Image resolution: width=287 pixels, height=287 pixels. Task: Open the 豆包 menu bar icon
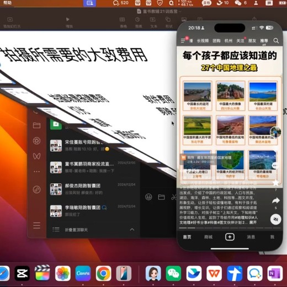[x=206, y=3]
